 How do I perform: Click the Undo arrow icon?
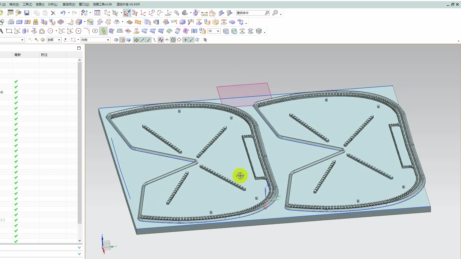pyautogui.click(x=63, y=13)
